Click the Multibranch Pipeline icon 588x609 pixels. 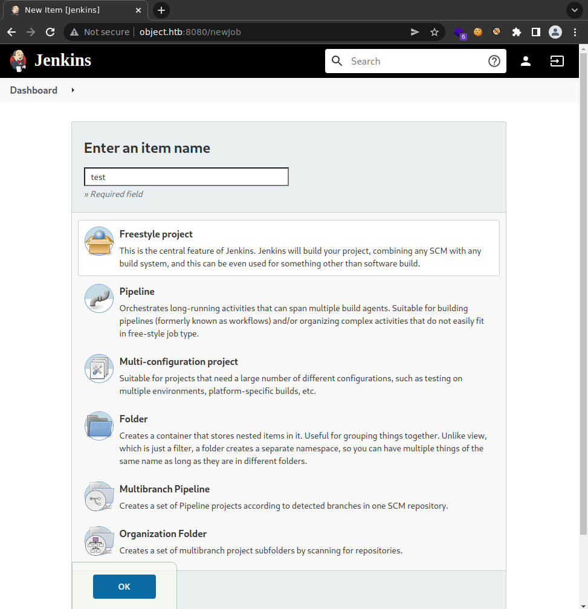(99, 496)
